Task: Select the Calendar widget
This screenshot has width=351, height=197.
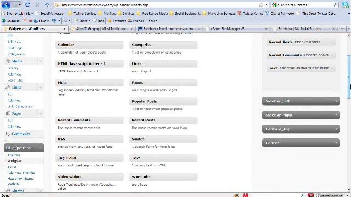Action: (89, 45)
